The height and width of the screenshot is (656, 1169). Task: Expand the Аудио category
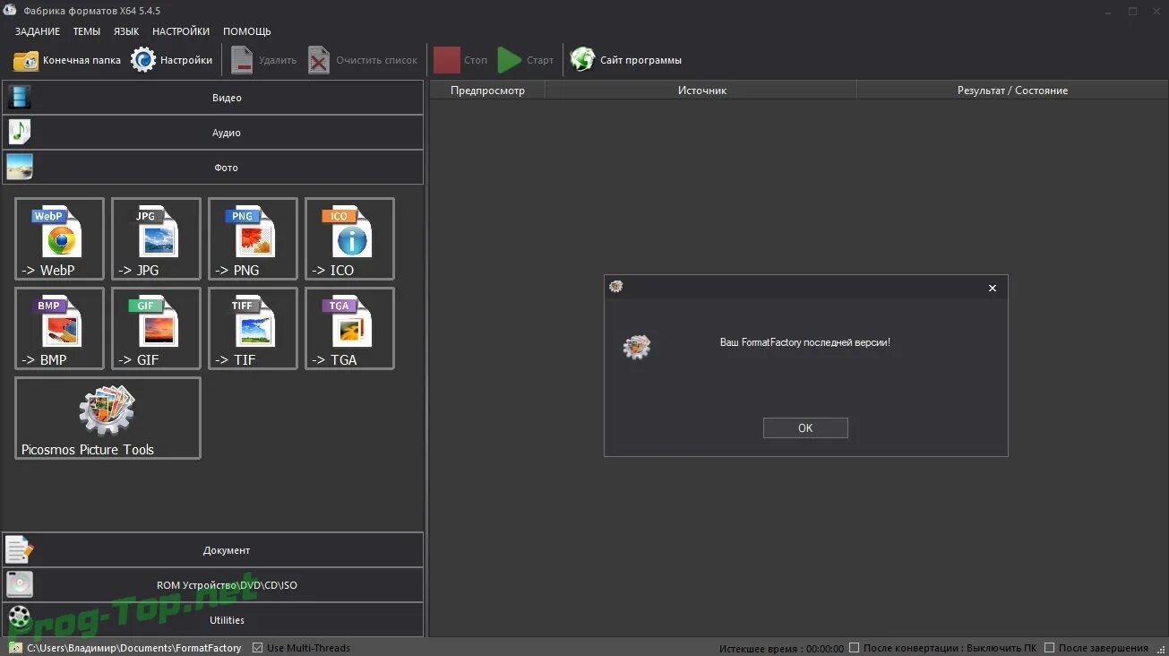[x=212, y=133]
